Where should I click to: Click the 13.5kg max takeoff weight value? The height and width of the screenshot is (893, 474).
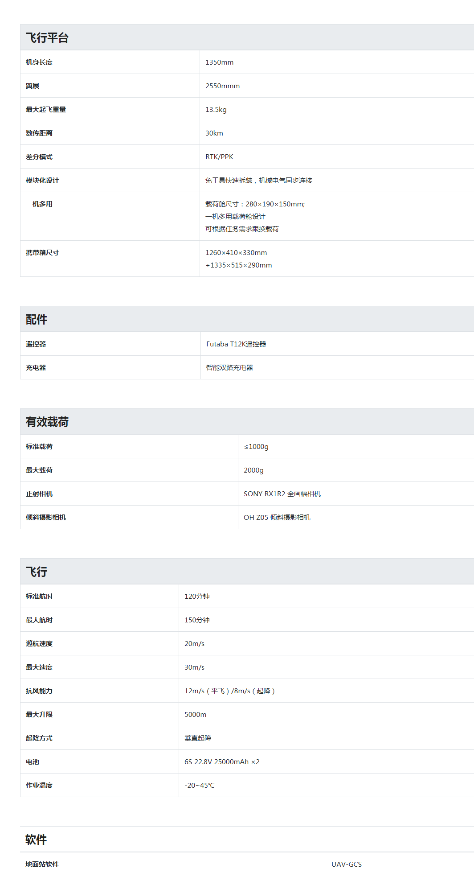216,110
